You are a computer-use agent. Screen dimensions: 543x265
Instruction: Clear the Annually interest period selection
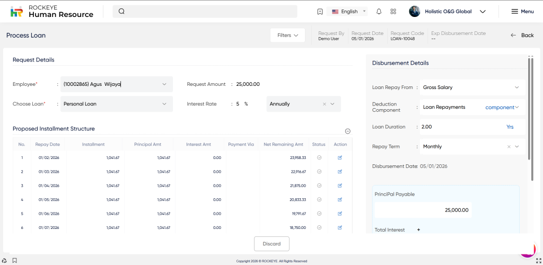pyautogui.click(x=325, y=104)
